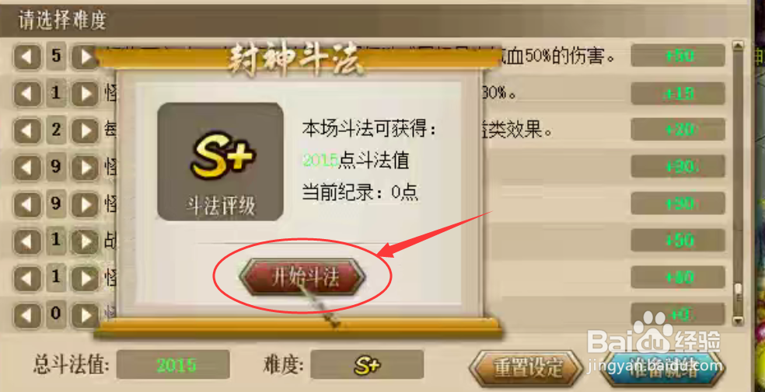
Task: Start the battle with 开始斗法 button
Action: click(302, 277)
